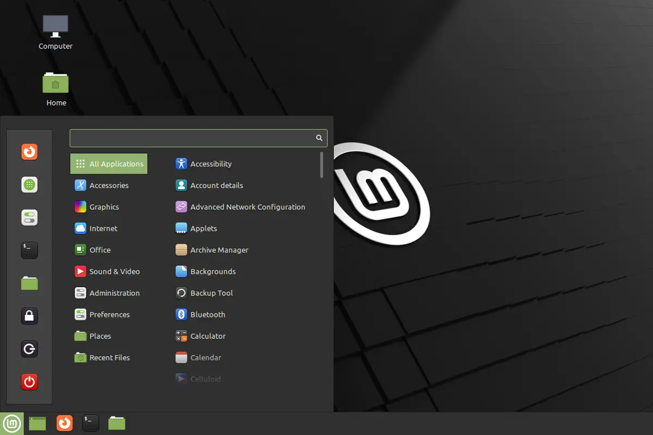Launch Terminal from the favorites sidebar
Viewport: 653px width, 435px height.
pos(29,250)
